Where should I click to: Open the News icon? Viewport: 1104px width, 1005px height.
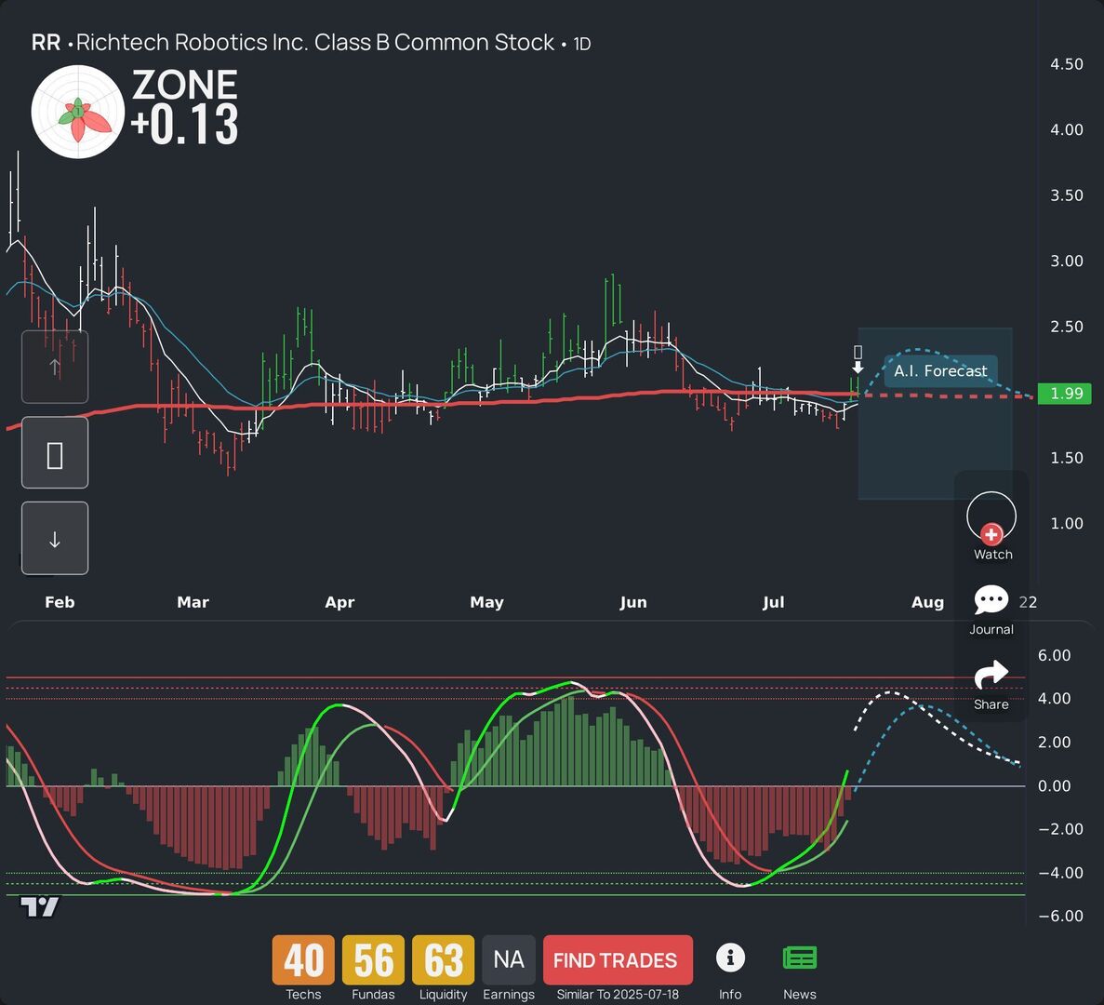tap(800, 958)
